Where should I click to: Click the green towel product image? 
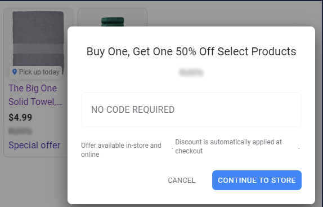pyautogui.click(x=113, y=21)
